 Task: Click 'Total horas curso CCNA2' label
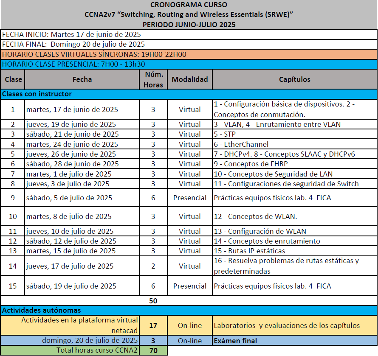pyautogui.click(x=97, y=350)
